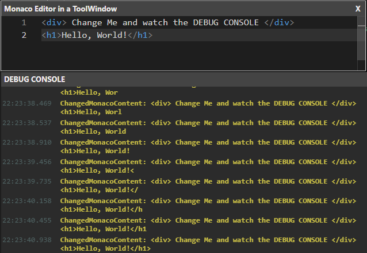Screen dimensions: 367x253
Task: Click console line ending 'World!<'
Action: coord(97,170)
